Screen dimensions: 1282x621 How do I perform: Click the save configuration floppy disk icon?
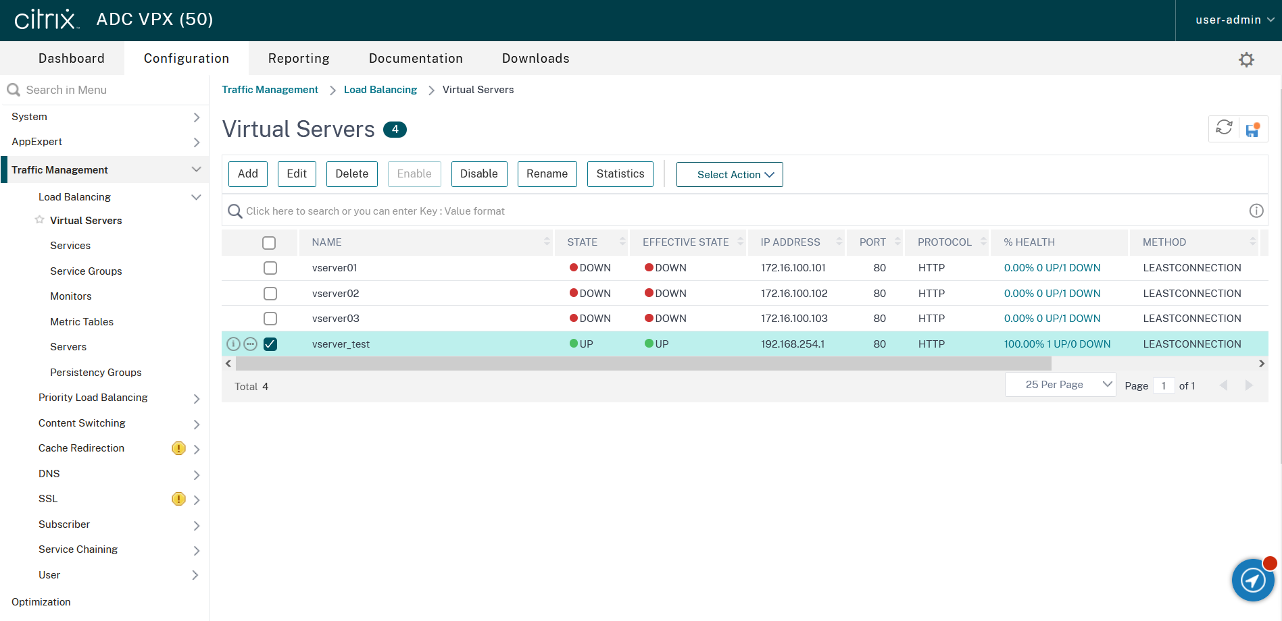pos(1253,130)
